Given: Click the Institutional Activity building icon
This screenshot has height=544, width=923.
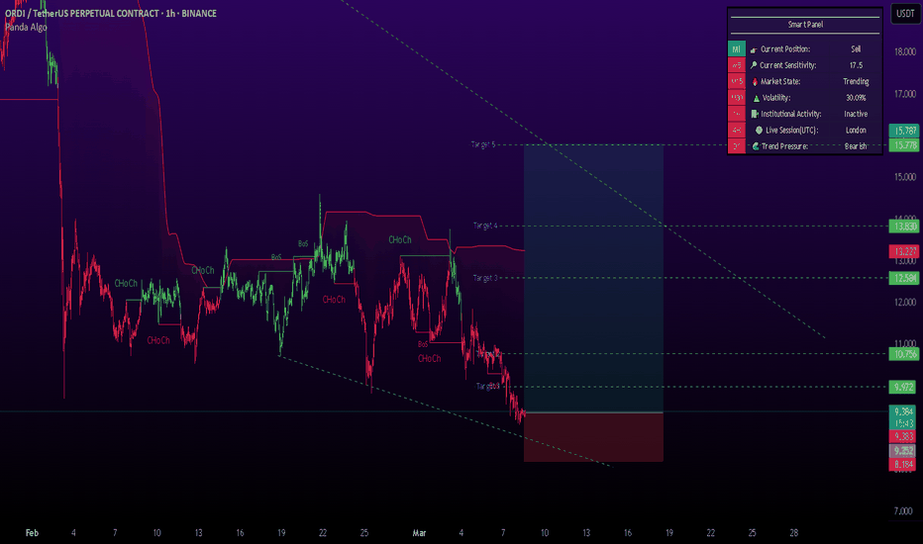Looking at the screenshot, I should pyautogui.click(x=755, y=114).
